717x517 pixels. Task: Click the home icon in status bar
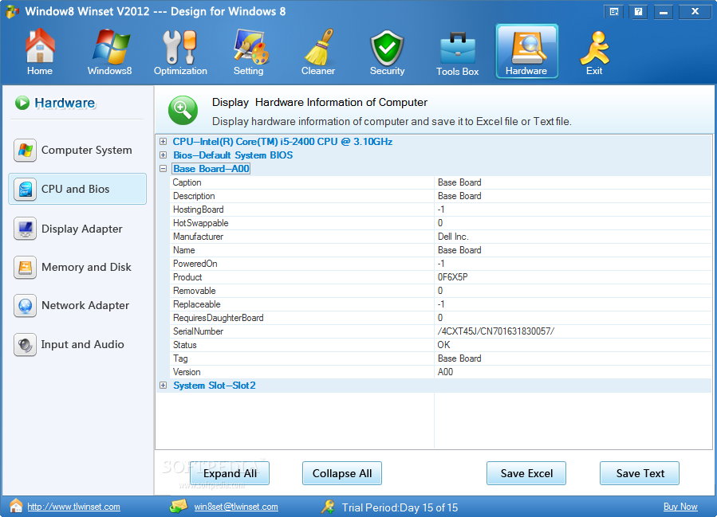(16, 506)
